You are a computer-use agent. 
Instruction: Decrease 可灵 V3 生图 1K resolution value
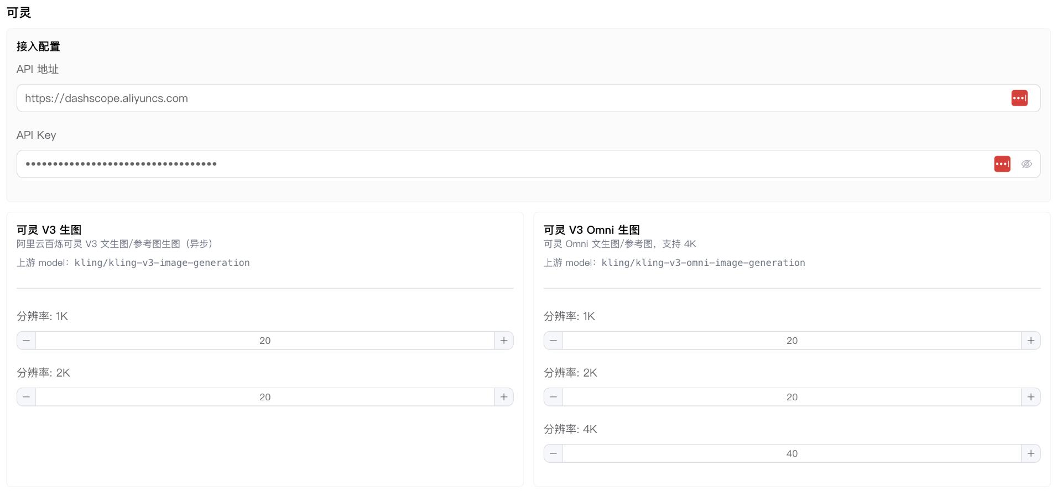point(27,341)
